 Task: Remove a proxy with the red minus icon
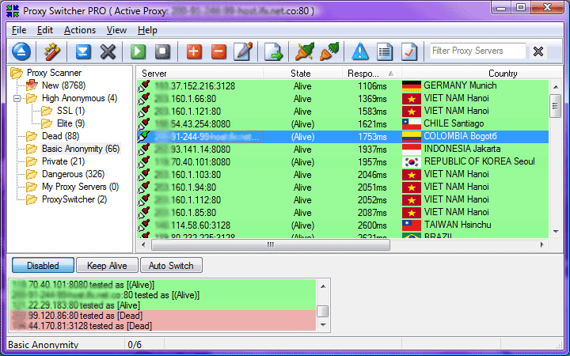click(218, 51)
